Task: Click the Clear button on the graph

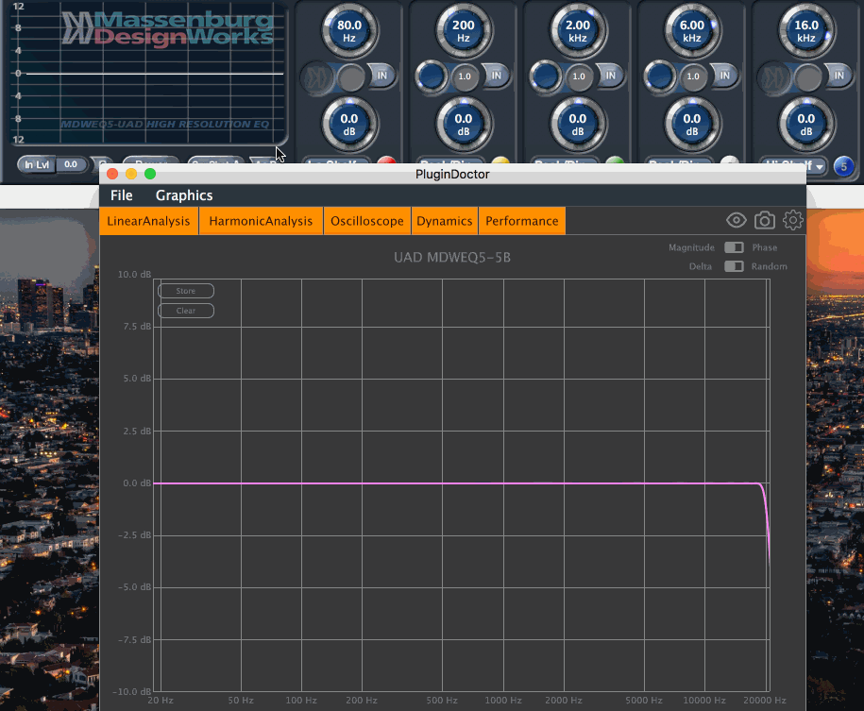Action: click(x=186, y=311)
